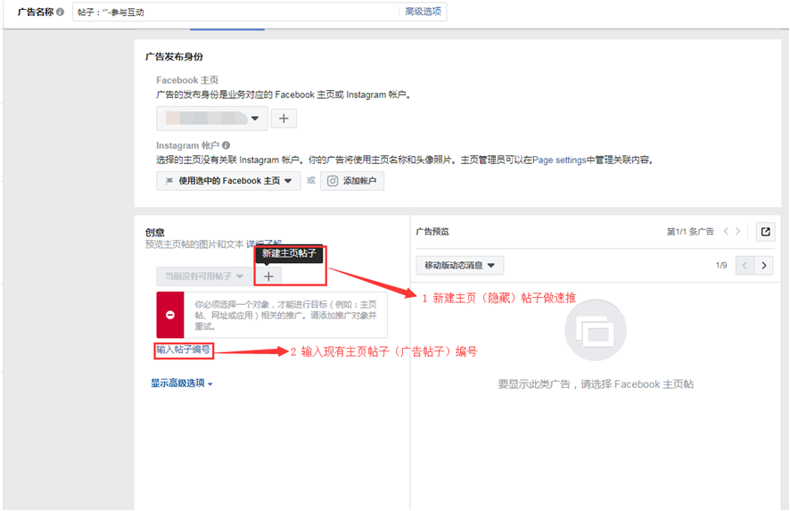790x511 pixels.
Task: Click the red error icon in warning message
Action: pos(170,315)
